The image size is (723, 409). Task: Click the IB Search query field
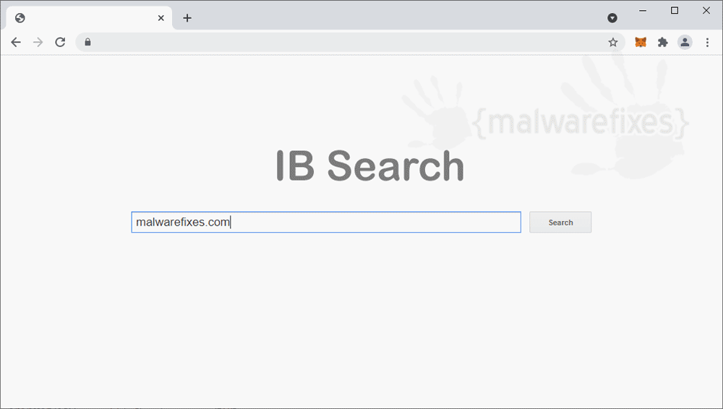[x=326, y=223]
